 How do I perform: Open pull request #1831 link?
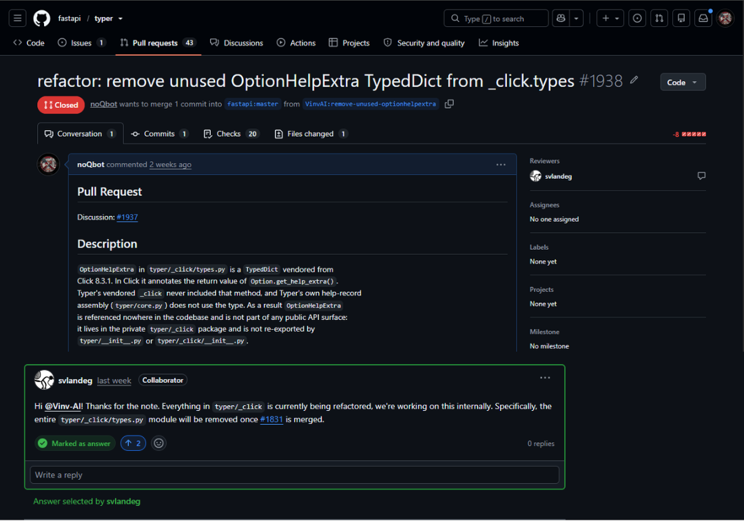[x=271, y=420]
